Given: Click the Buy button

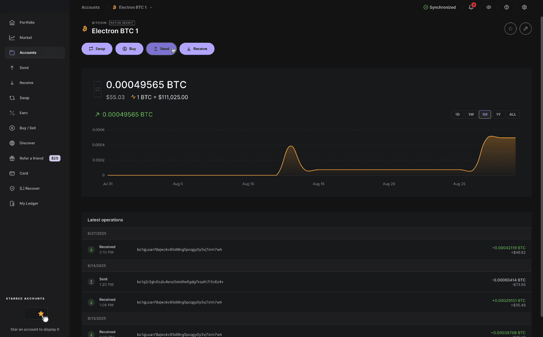Looking at the screenshot, I should point(129,49).
